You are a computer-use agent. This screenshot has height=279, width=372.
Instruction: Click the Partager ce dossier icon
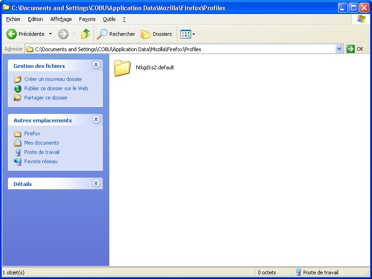[18, 98]
